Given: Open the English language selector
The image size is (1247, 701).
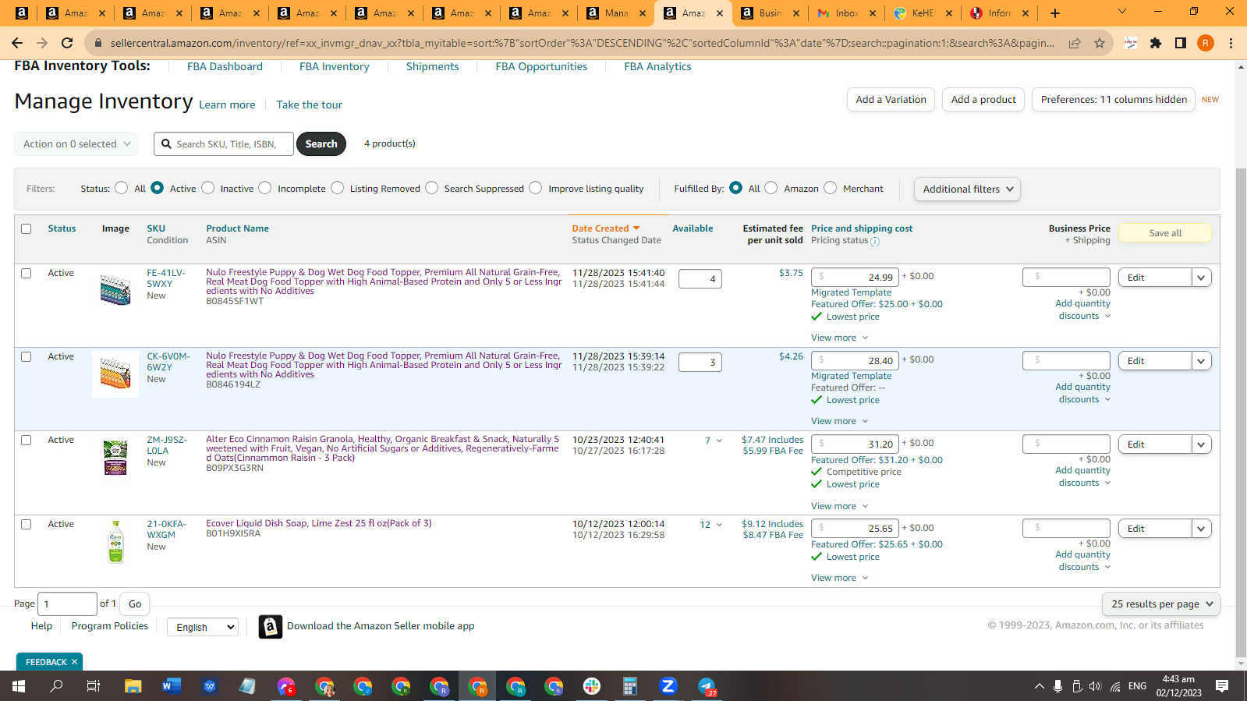Looking at the screenshot, I should coord(203,627).
